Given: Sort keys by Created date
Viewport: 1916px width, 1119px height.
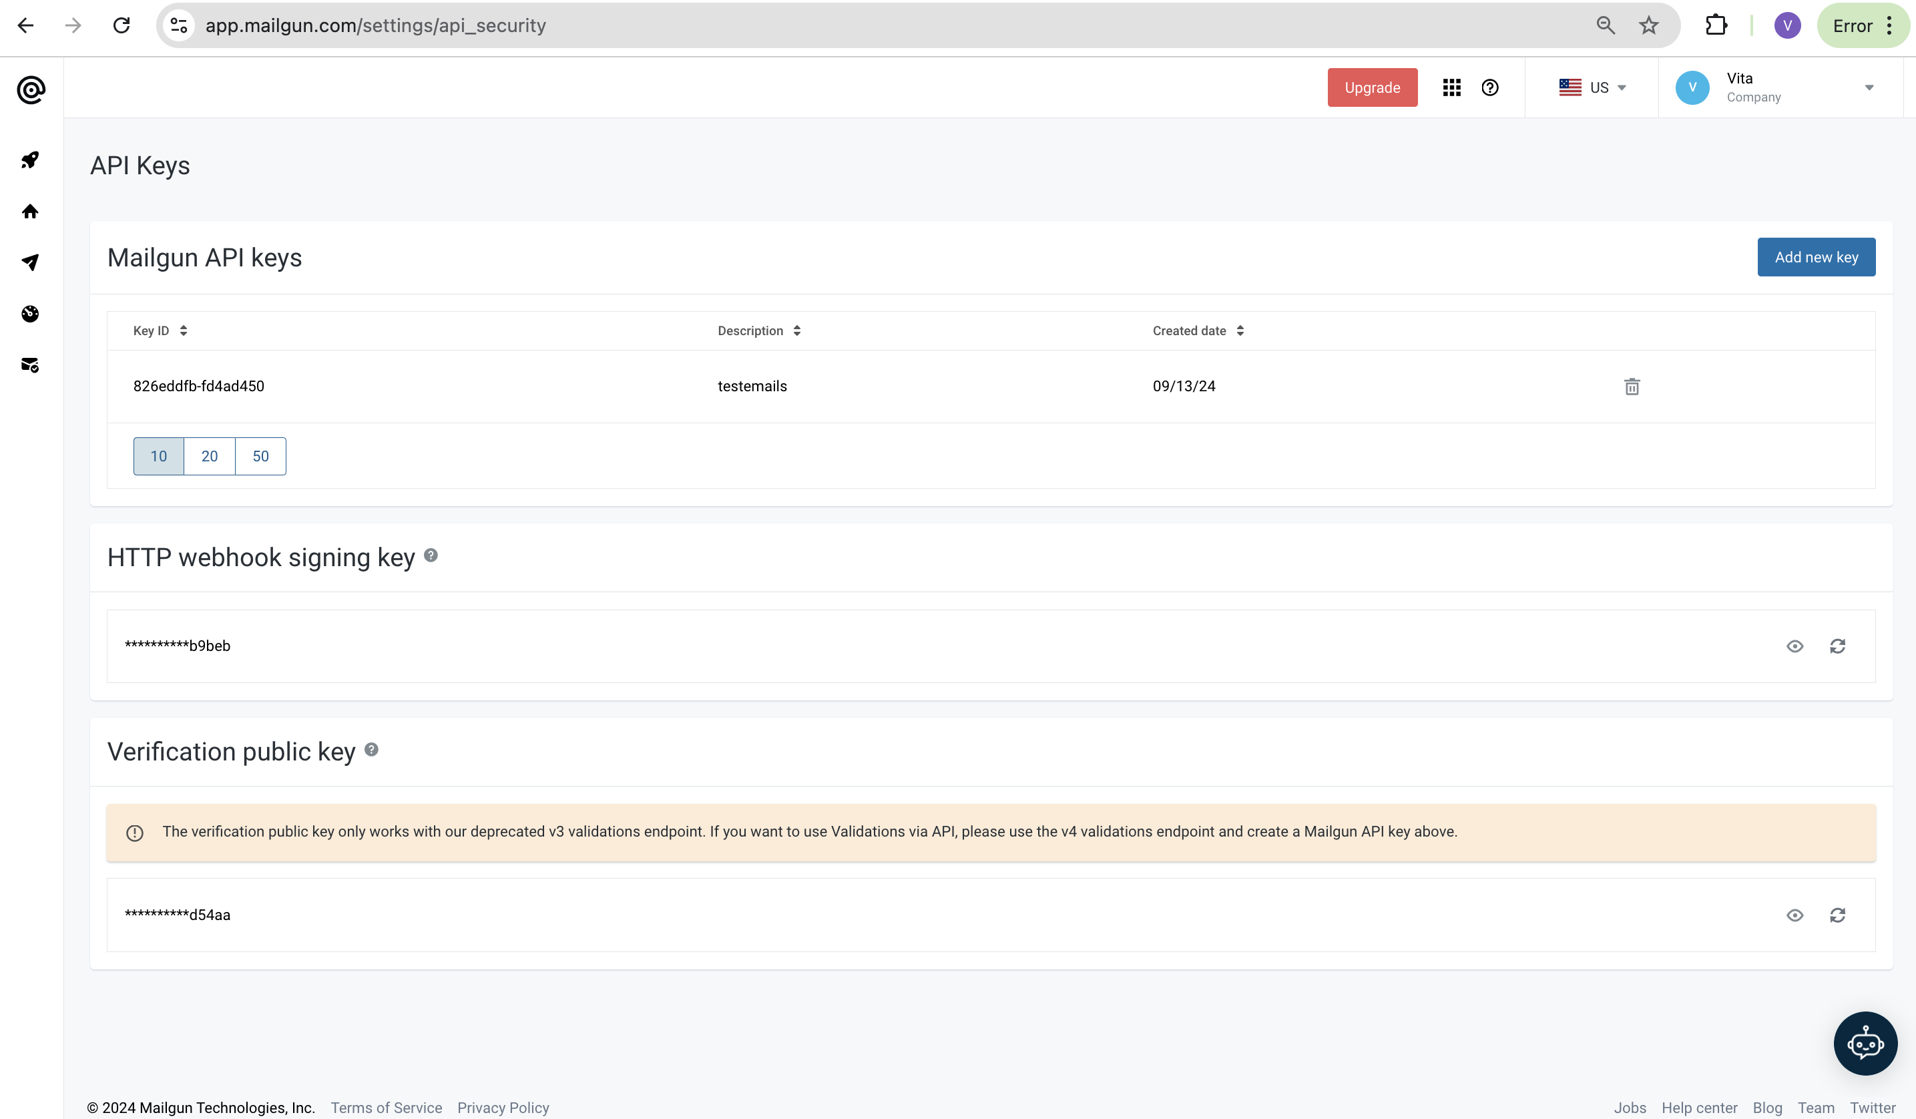Looking at the screenshot, I should tap(1198, 330).
